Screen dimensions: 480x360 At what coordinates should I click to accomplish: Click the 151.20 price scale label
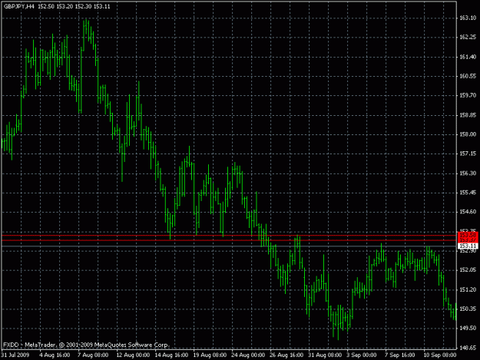[468, 289]
